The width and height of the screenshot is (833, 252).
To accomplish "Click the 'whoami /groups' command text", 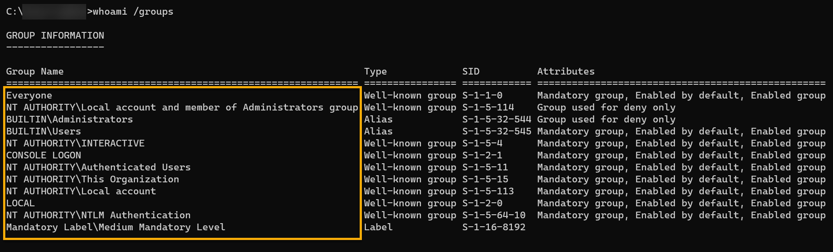I will pos(133,12).
